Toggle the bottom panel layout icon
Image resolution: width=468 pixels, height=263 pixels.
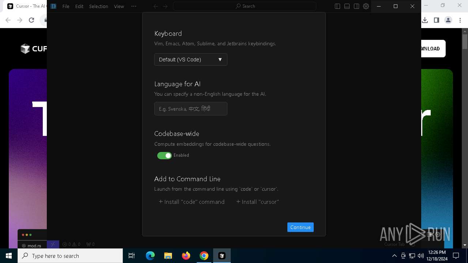point(347,6)
